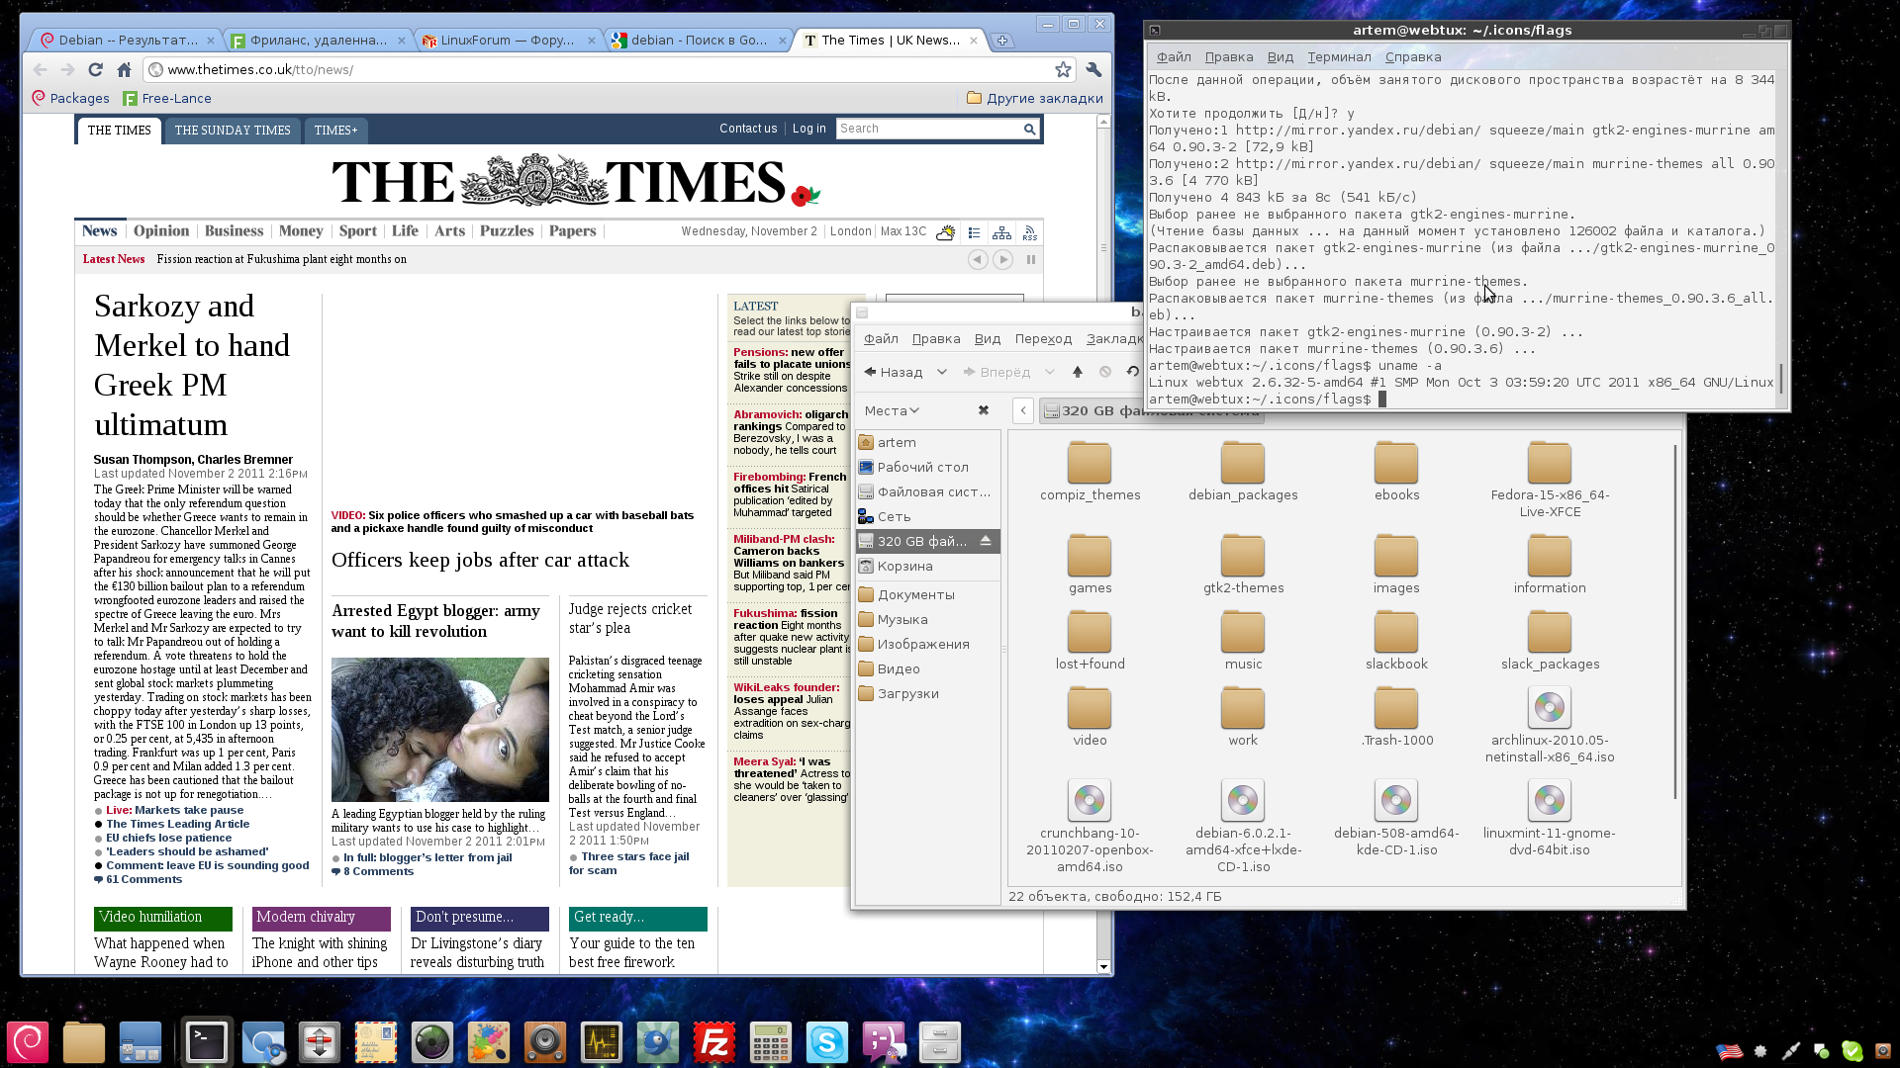Eject the 320 GB volume in sidebar
The height and width of the screenshot is (1068, 1900).
(986, 541)
